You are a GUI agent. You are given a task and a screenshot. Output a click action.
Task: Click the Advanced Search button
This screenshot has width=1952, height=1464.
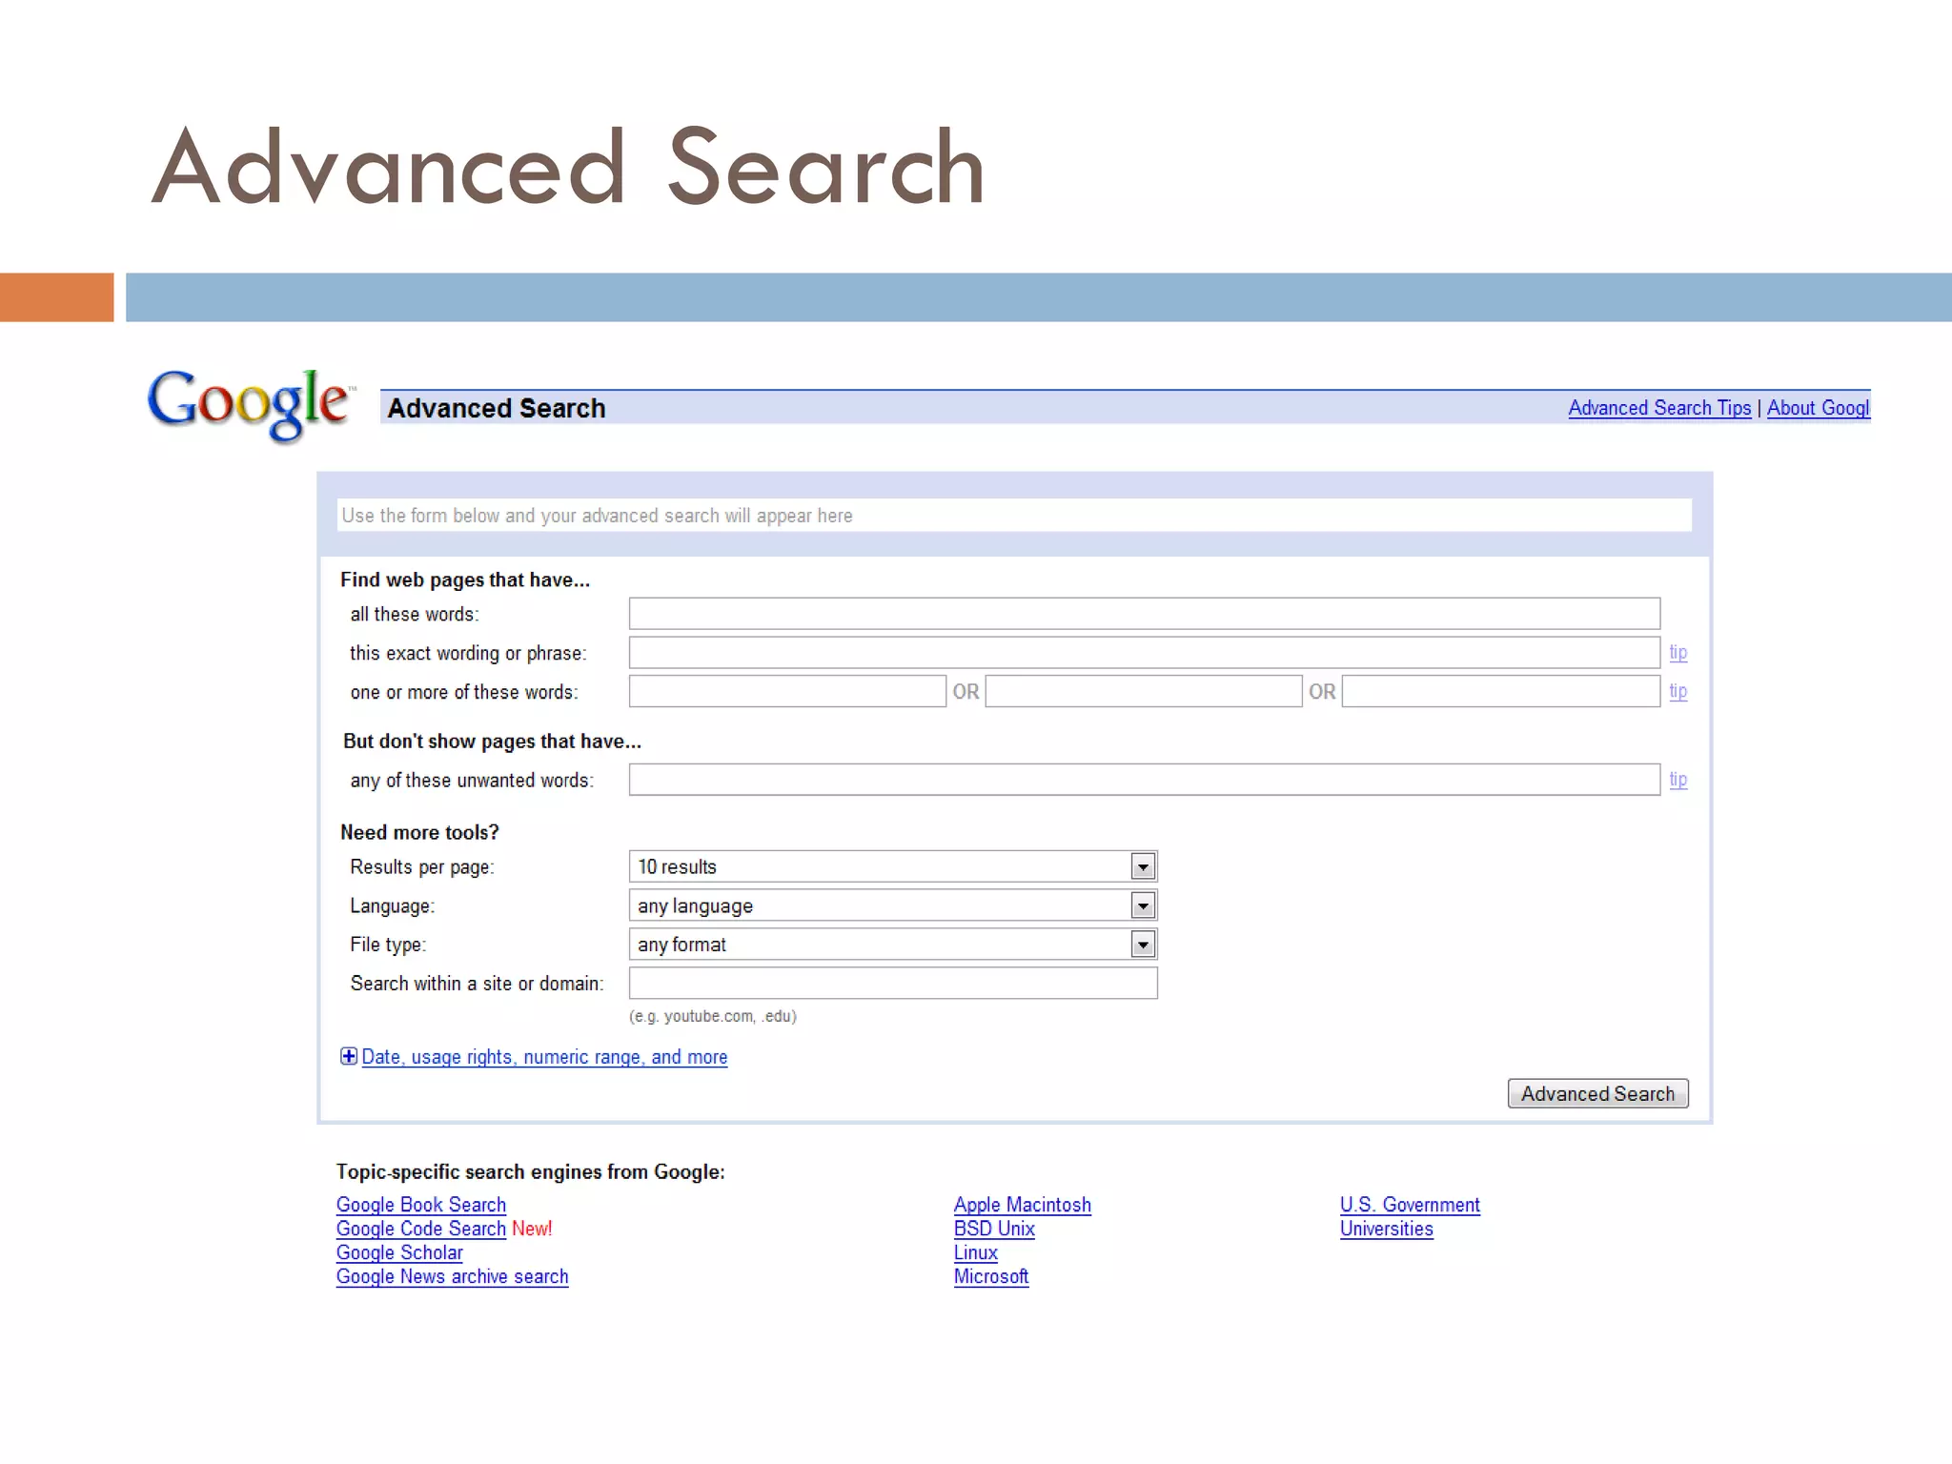pos(1597,1093)
